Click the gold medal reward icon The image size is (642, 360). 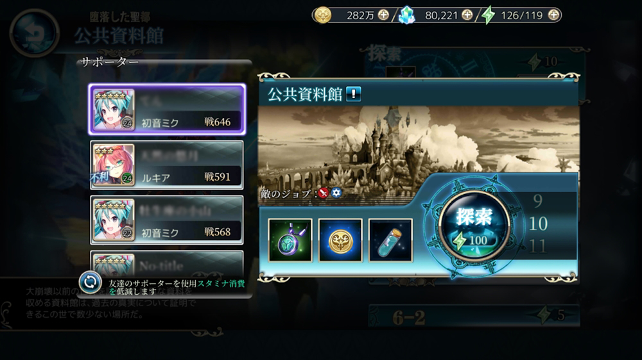tap(340, 240)
